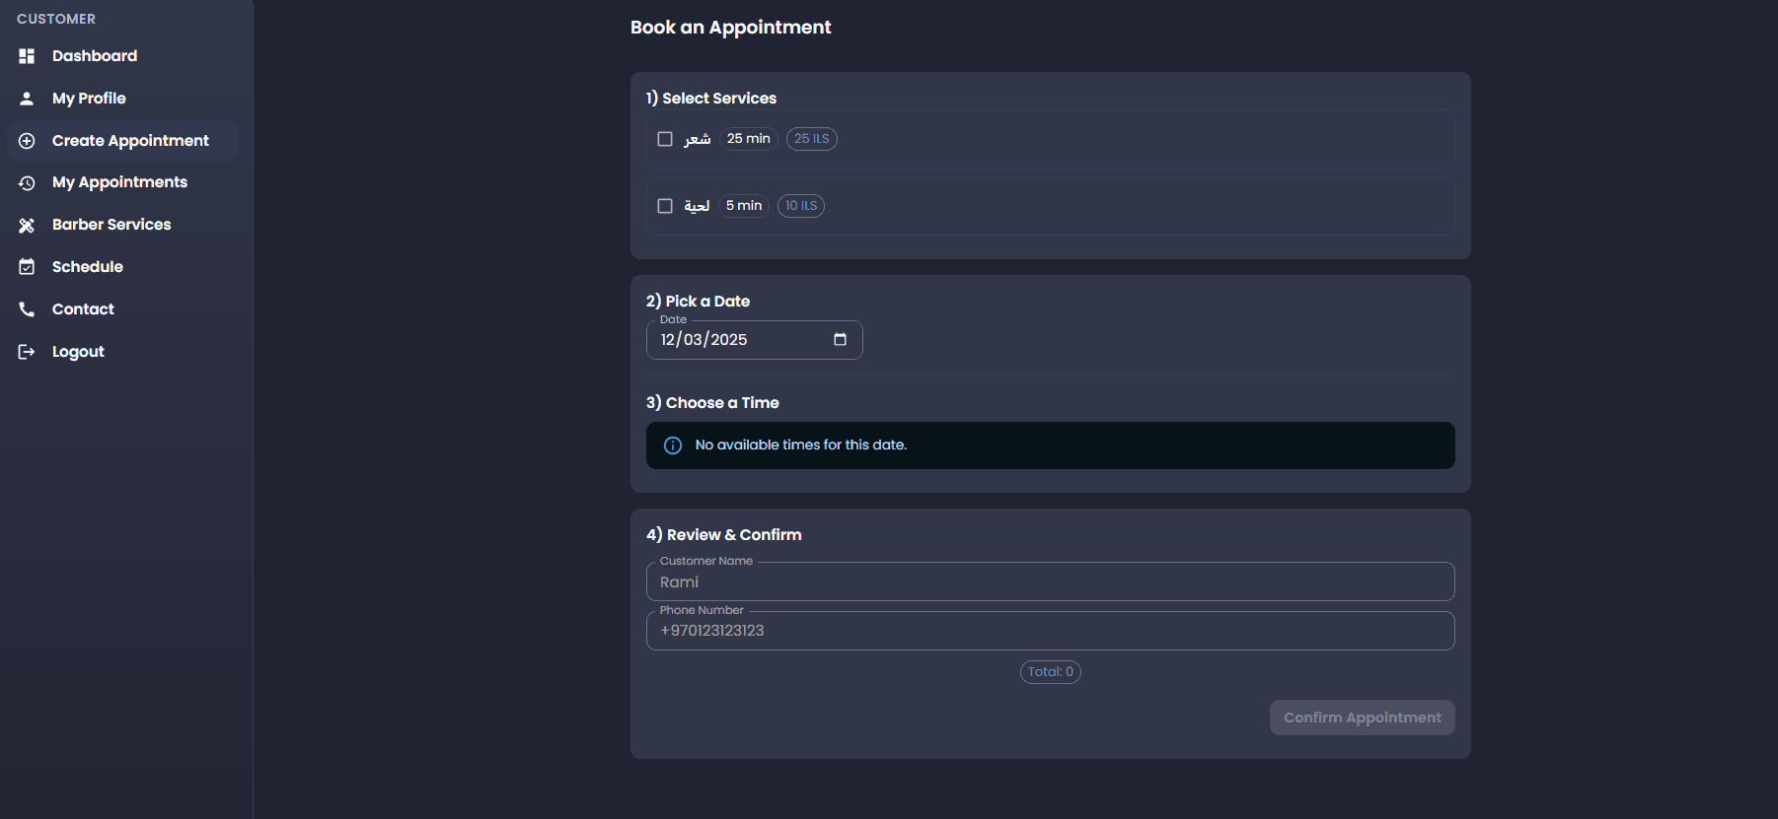This screenshot has width=1778, height=819.
Task: Click the Confirm Appointment button
Action: click(x=1362, y=717)
